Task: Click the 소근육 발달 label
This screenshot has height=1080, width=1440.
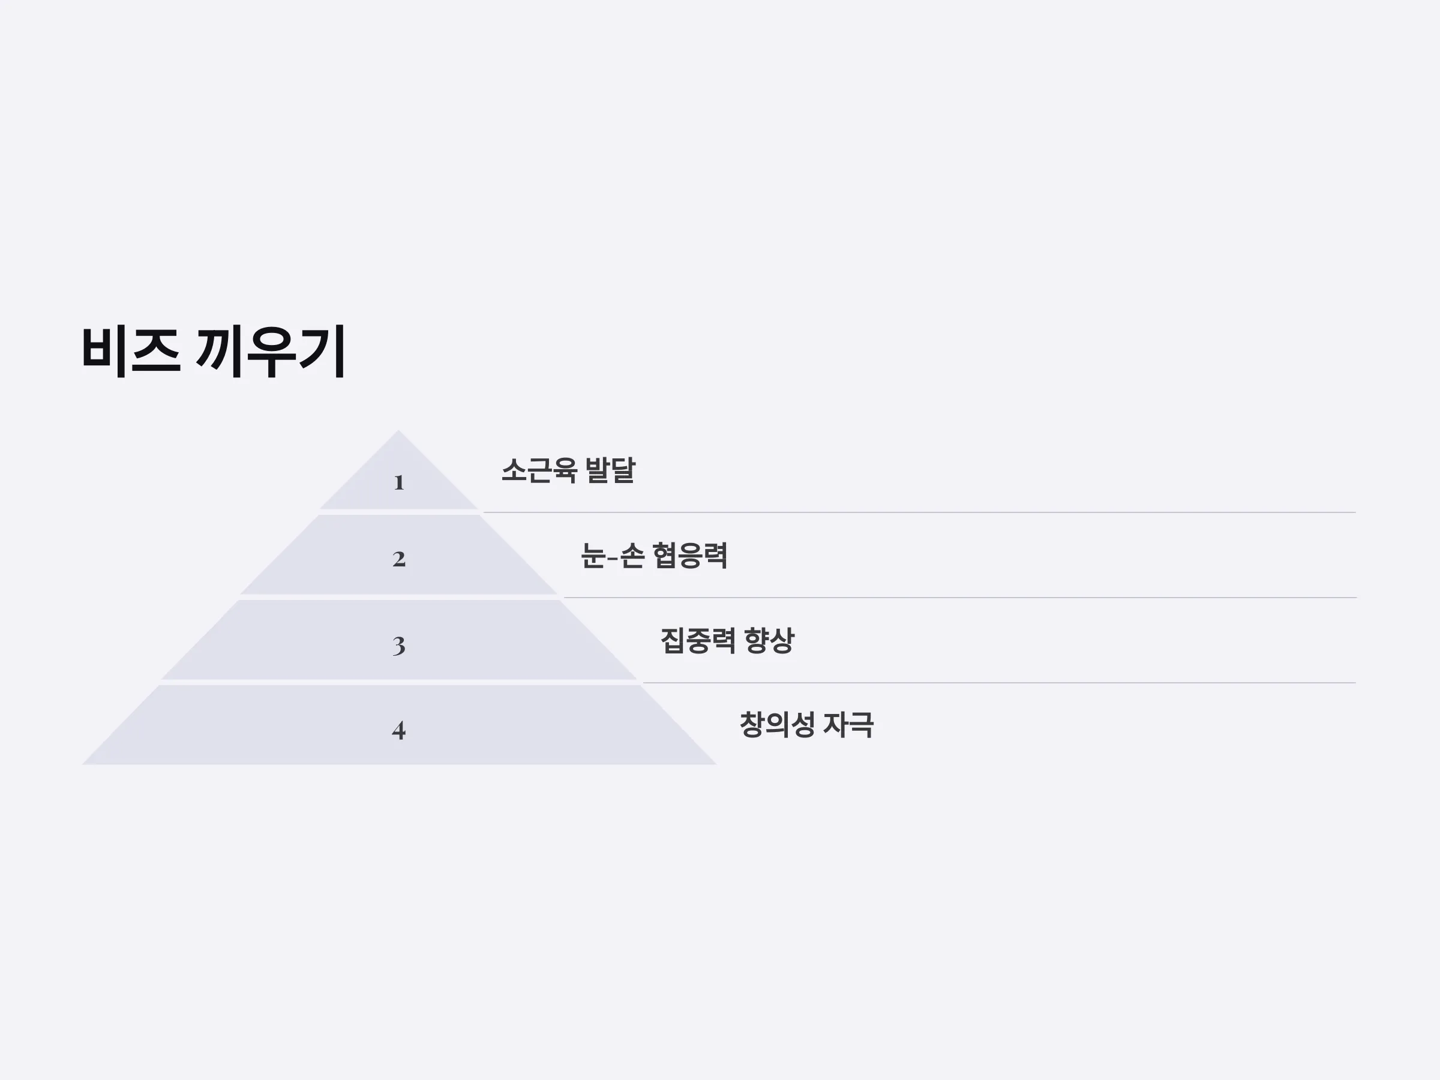Action: [568, 470]
